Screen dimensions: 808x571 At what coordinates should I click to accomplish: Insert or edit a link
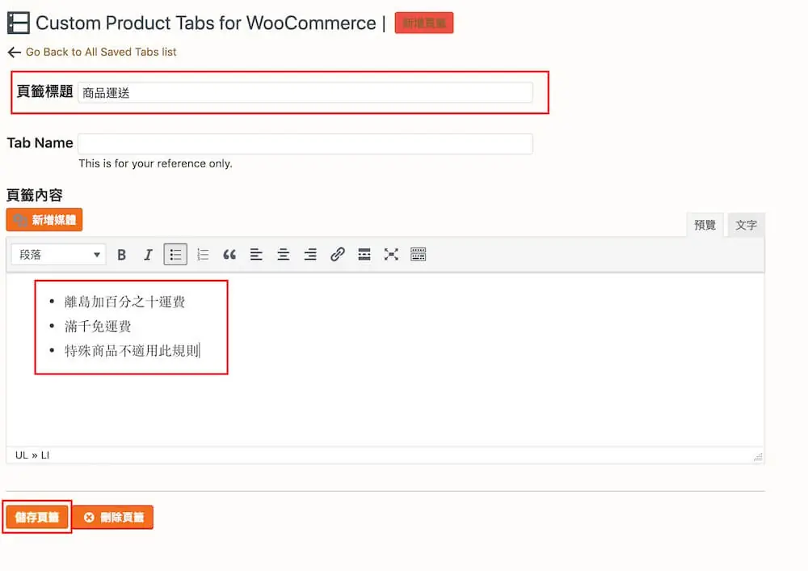(338, 255)
